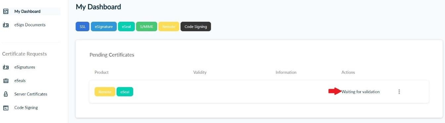Click the eSign Documents sidebar icon

[5, 25]
